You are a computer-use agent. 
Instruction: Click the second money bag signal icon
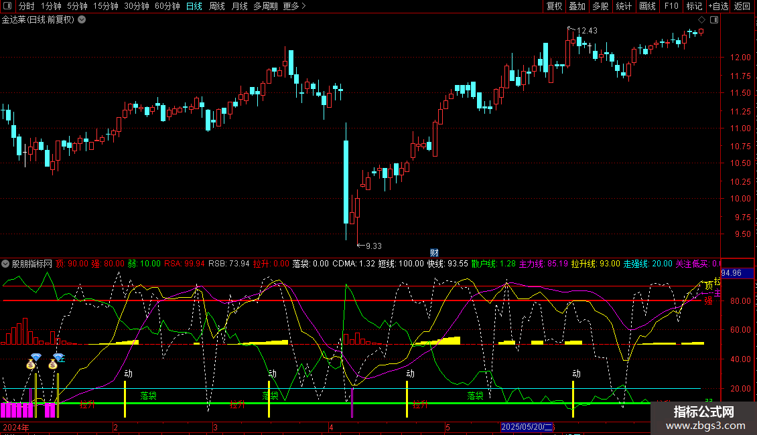click(53, 365)
